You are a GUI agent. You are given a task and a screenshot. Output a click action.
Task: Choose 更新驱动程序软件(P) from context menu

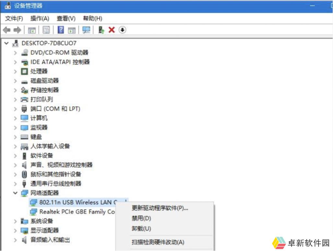(160, 208)
